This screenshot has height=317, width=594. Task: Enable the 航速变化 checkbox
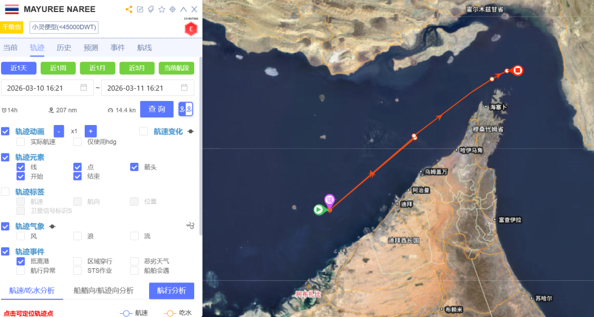pyautogui.click(x=144, y=131)
